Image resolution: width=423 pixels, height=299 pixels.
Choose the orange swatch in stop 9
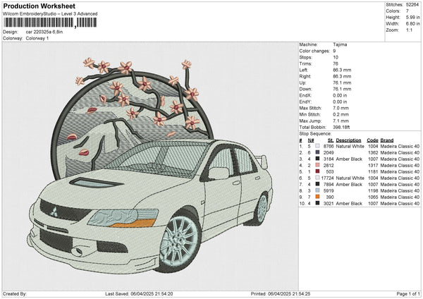click(x=317, y=197)
